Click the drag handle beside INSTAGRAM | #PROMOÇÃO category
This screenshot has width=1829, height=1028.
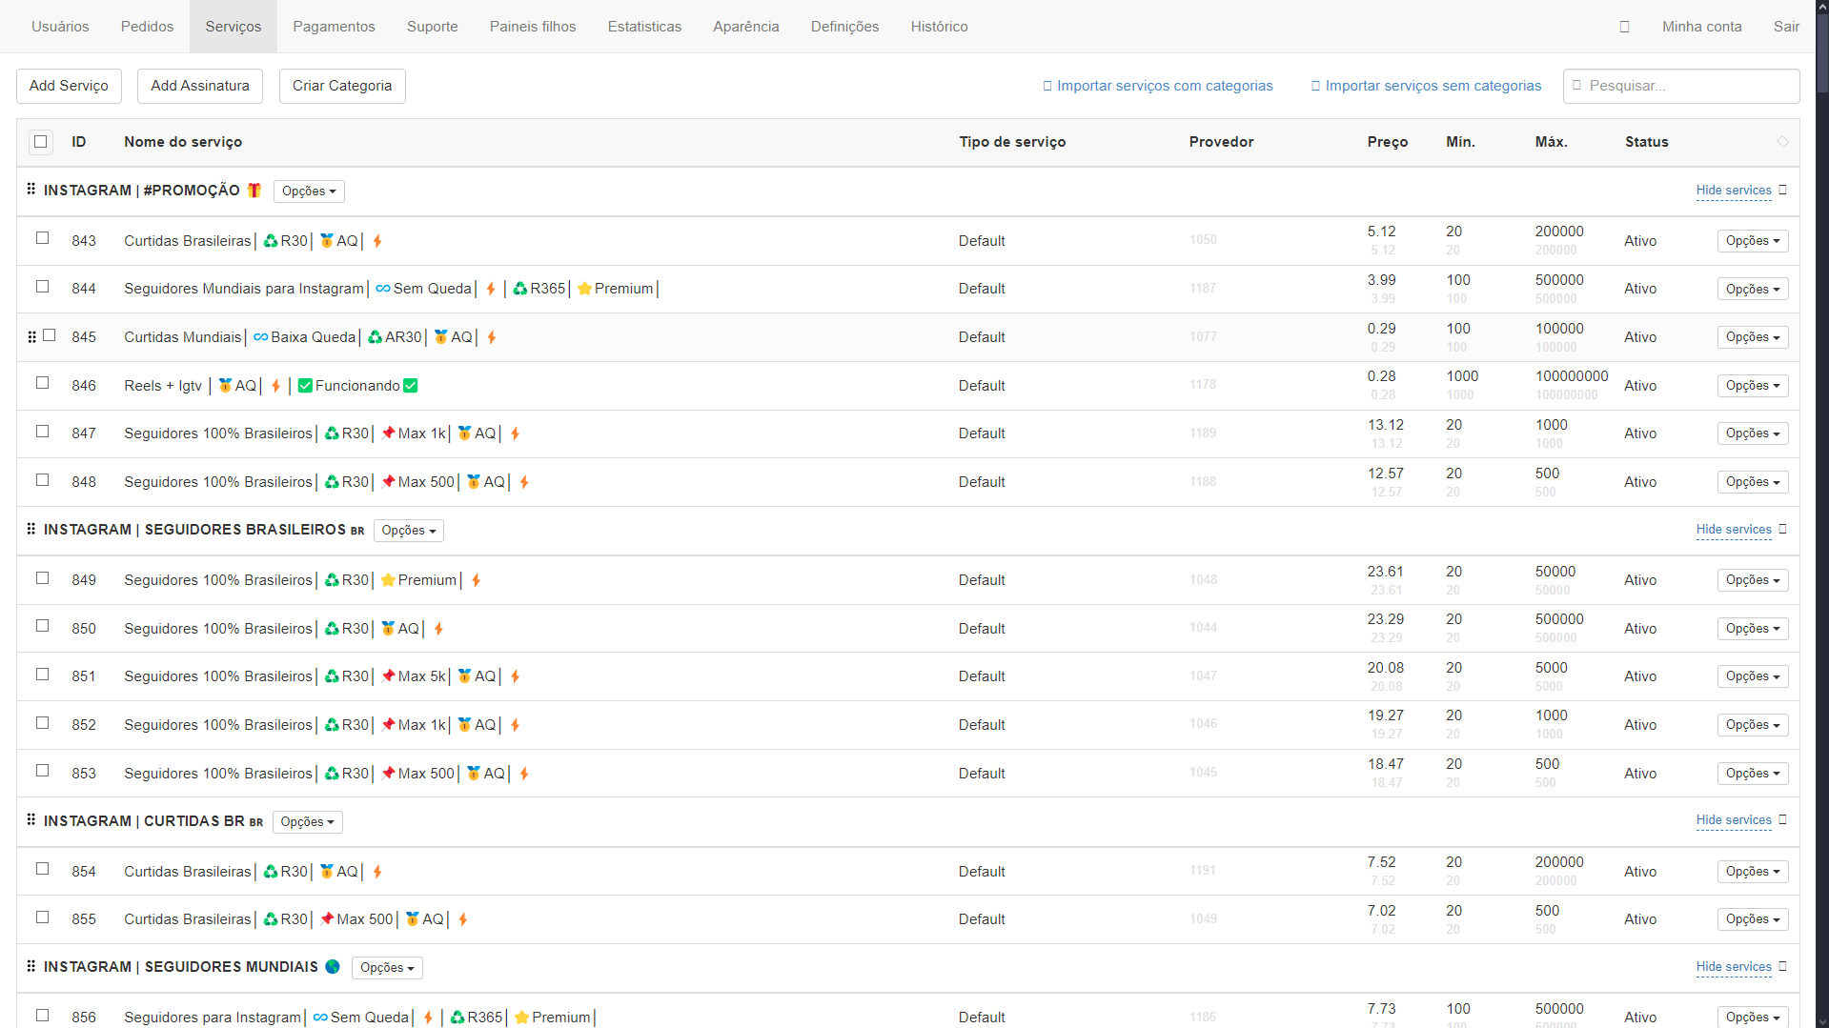coord(31,190)
